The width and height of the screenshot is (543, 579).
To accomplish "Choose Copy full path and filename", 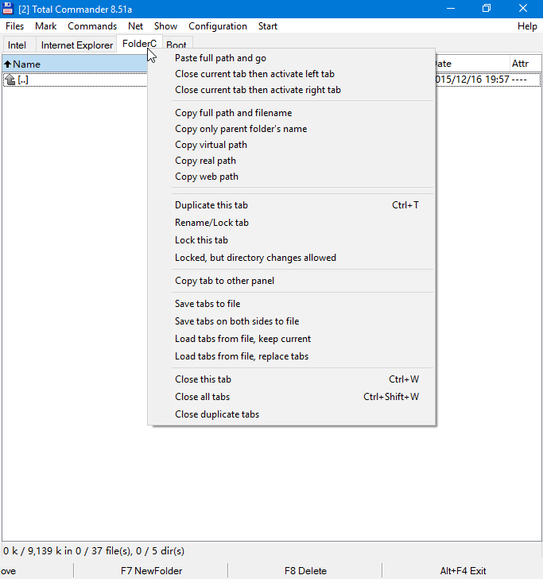I will (292, 113).
